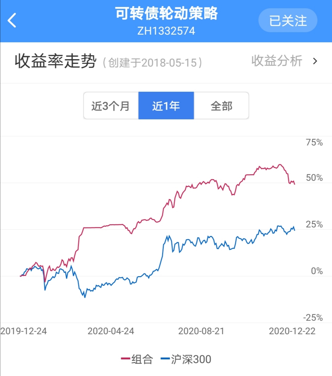Viewport: 332px width, 376px height.
Task: Click the 可转债轮动策略 title
Action: point(166,14)
